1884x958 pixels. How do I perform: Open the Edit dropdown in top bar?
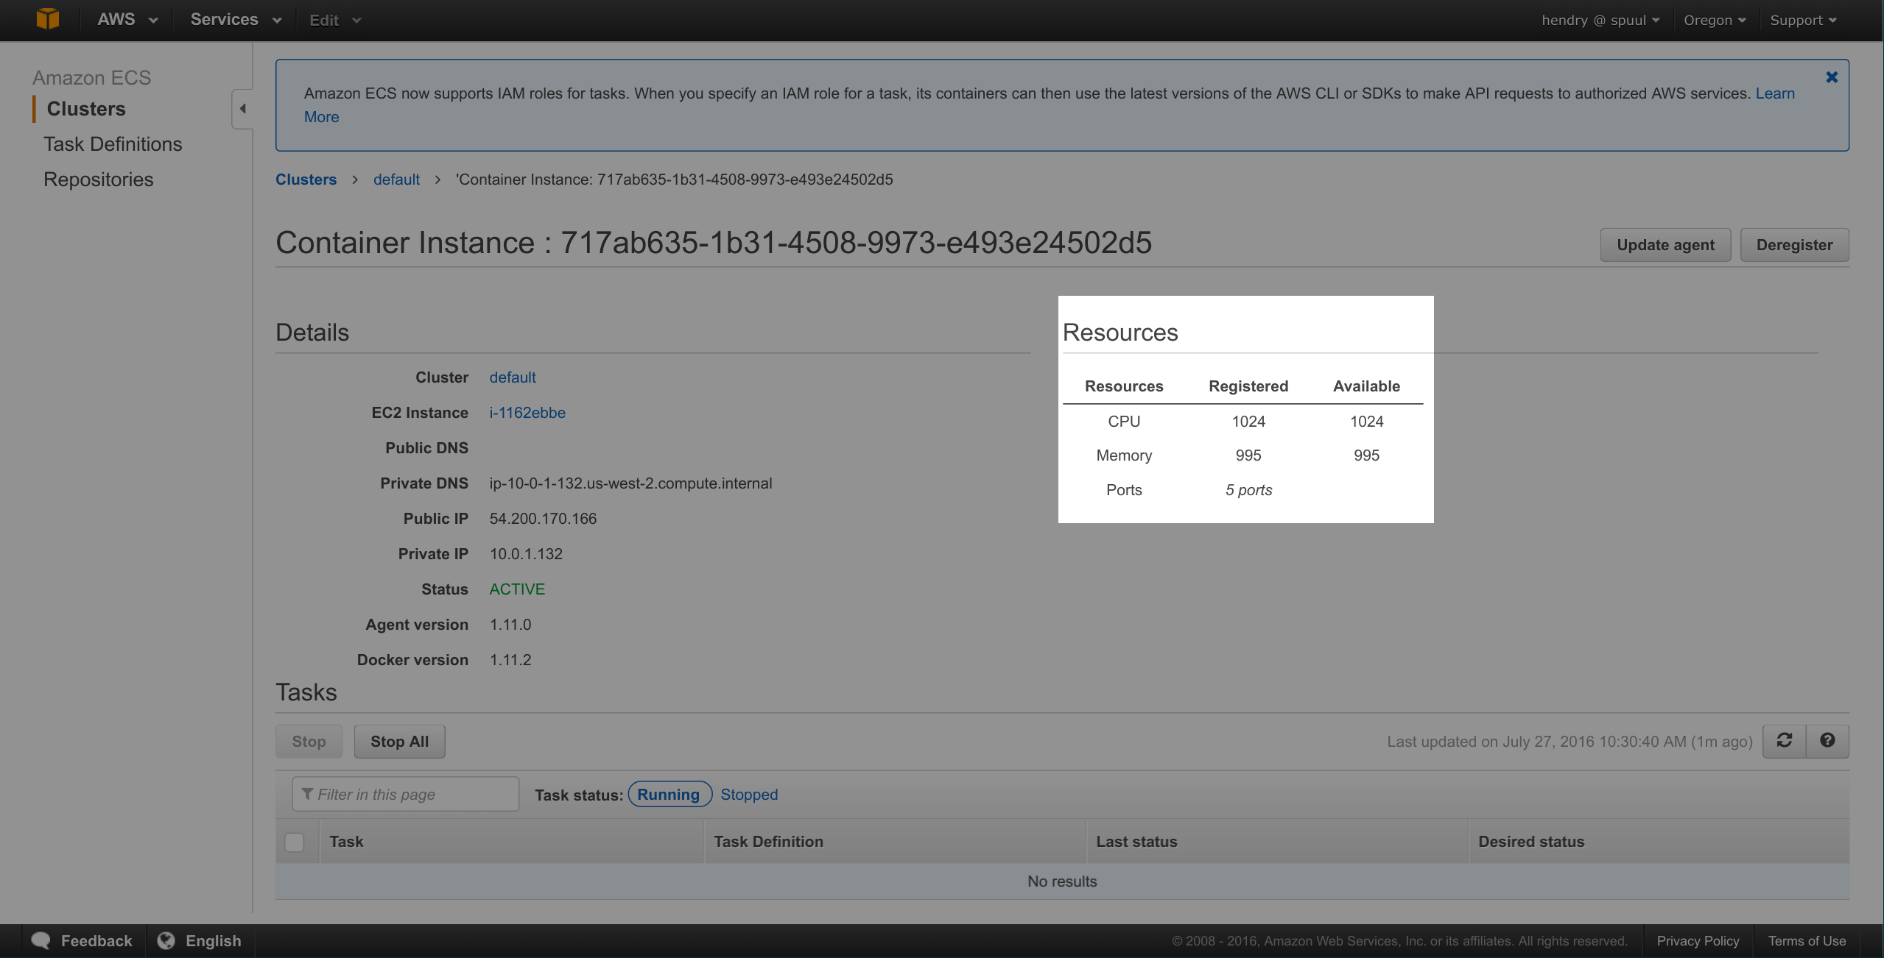[335, 21]
